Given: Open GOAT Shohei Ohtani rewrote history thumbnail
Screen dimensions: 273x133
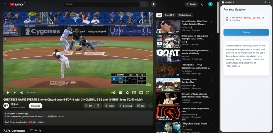Looking at the screenshot, I should [168, 56].
